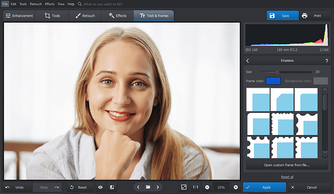Click 'Open custom frame from file...' button
The width and height of the screenshot is (334, 194).
pyautogui.click(x=287, y=165)
